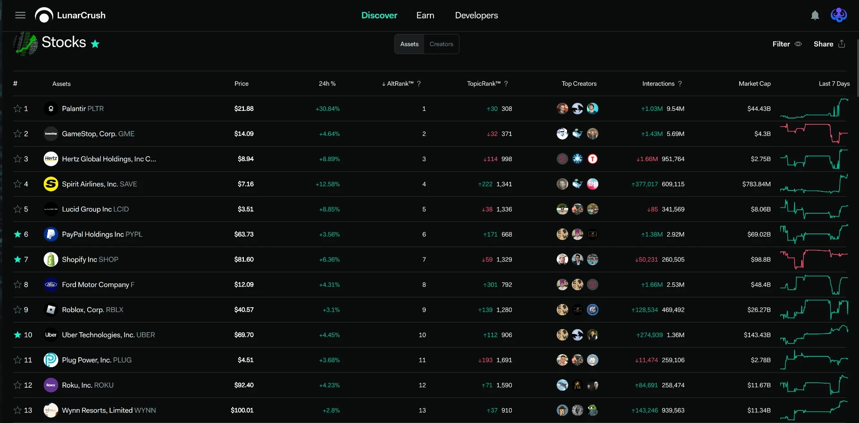This screenshot has height=423, width=859.
Task: Favorite Hertz with its star
Action: pos(17,159)
